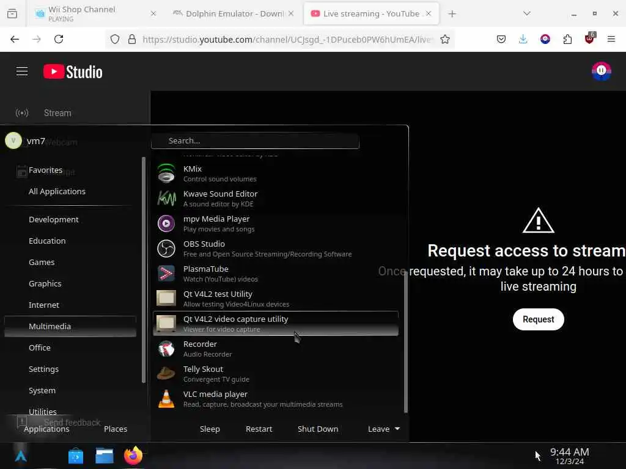
Task: Open Firefox View button
Action: coord(12,14)
